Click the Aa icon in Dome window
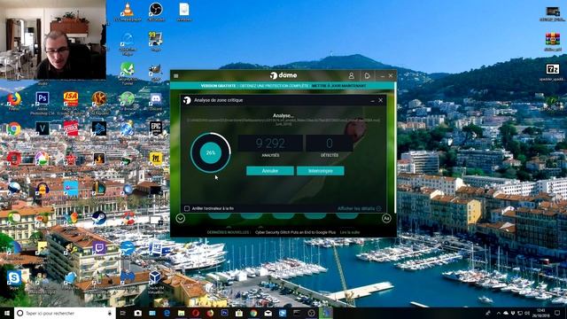Image resolution: width=567 pixels, height=319 pixels. [x=386, y=218]
